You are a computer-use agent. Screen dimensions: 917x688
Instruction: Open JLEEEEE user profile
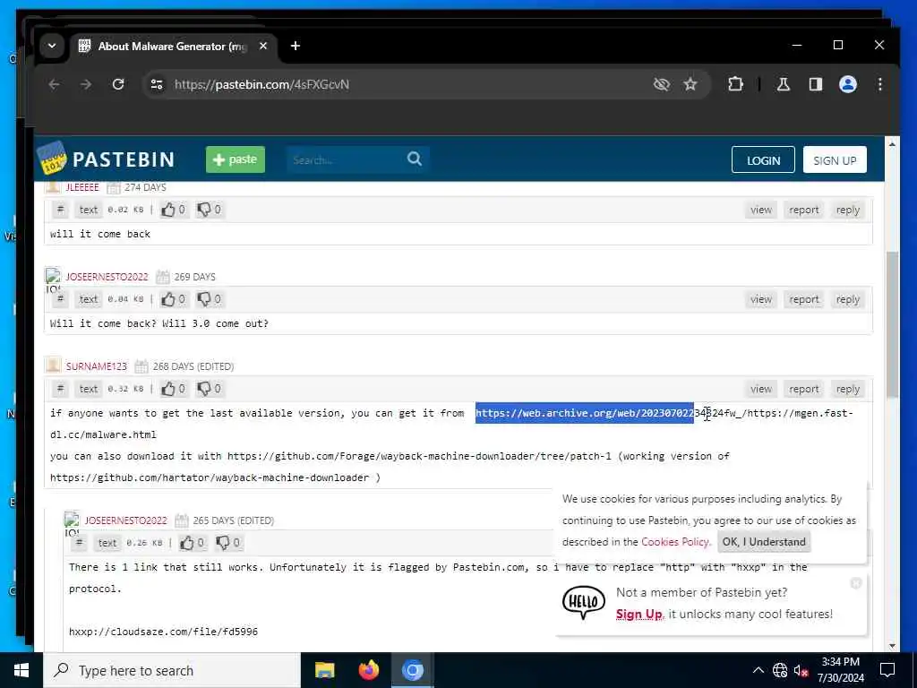click(x=82, y=187)
